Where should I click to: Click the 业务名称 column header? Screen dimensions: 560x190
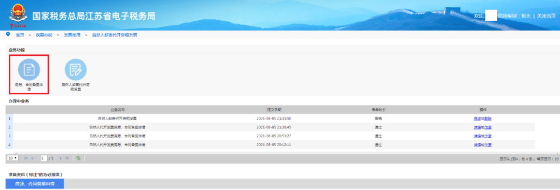click(x=118, y=109)
